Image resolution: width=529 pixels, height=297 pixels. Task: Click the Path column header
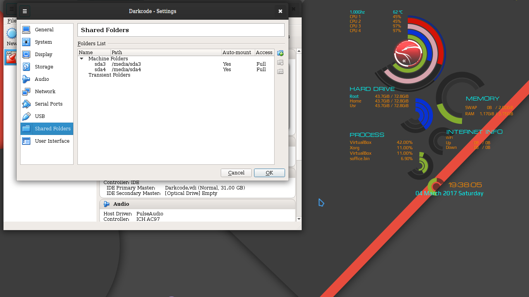(x=166, y=53)
